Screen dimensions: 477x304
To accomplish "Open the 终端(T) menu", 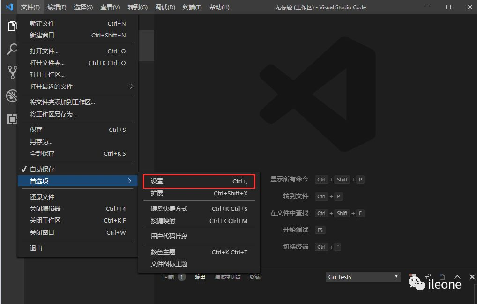I will pyautogui.click(x=192, y=7).
